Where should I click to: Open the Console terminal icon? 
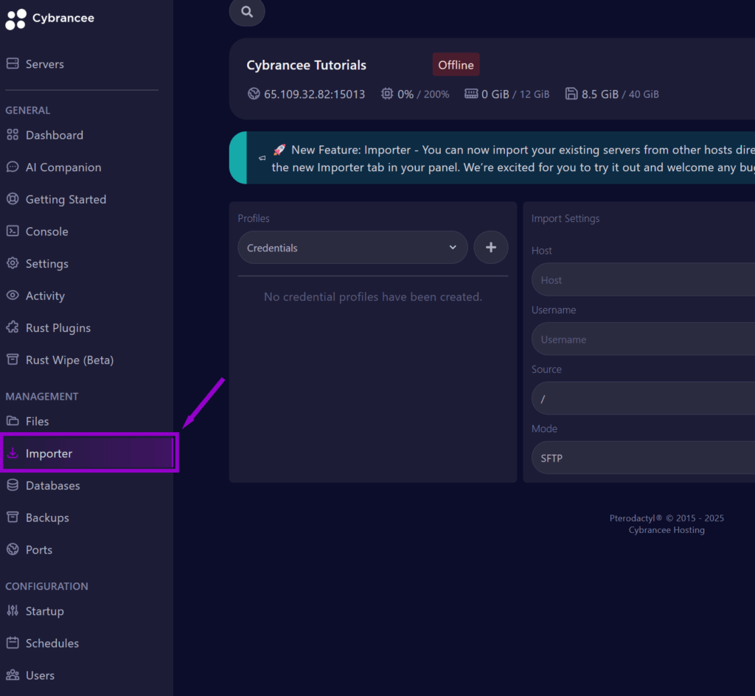click(13, 231)
